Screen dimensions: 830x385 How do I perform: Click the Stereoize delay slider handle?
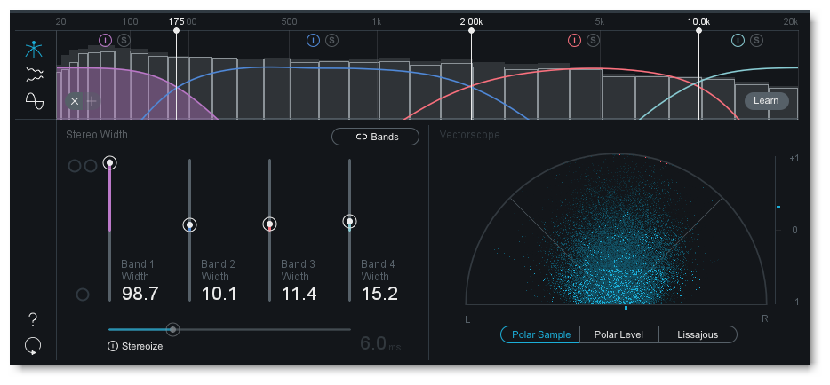pos(172,329)
